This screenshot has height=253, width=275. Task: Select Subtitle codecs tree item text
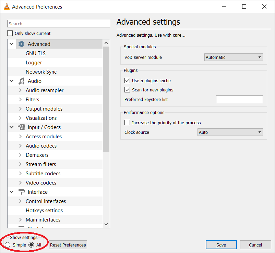click(43, 174)
